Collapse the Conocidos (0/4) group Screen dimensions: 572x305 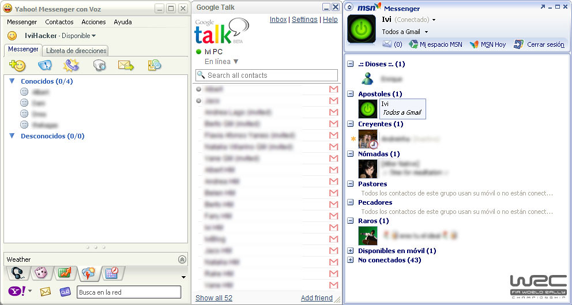(x=12, y=81)
